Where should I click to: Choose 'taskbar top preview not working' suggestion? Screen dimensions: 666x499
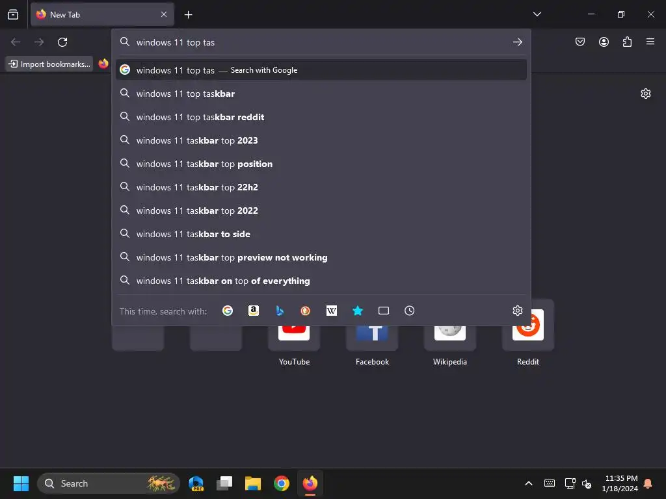(x=321, y=257)
